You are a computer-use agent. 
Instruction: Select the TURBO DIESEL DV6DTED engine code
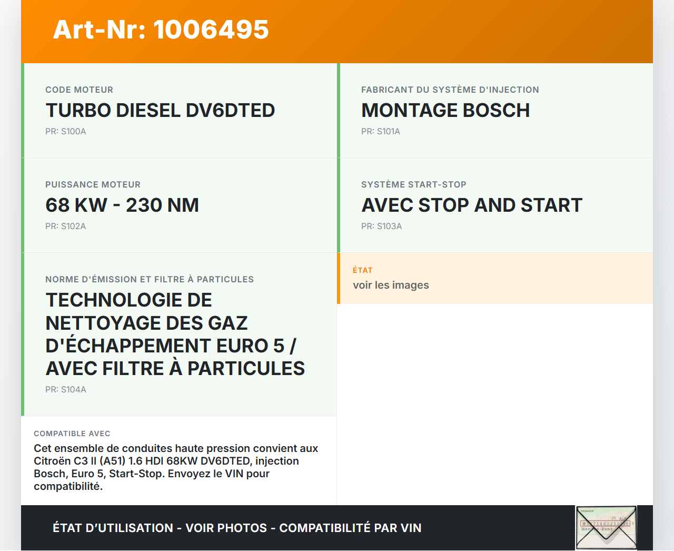pos(160,111)
